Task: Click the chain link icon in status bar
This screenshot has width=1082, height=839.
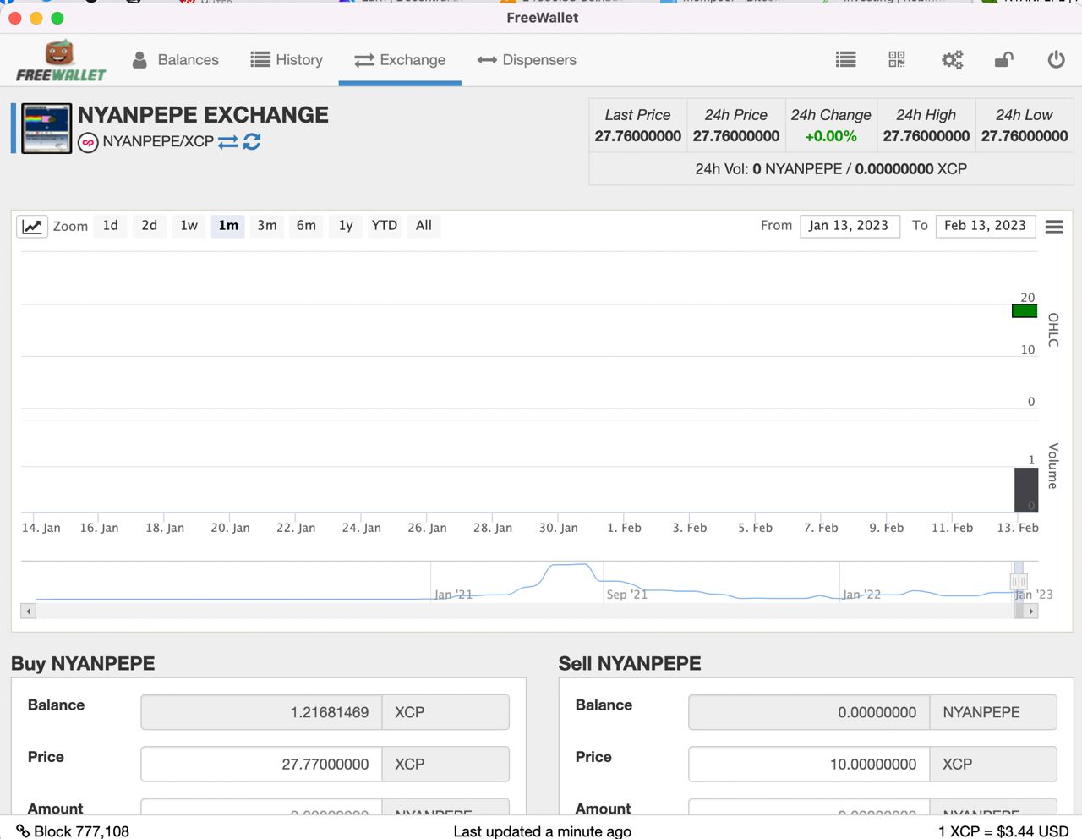Action: pos(23,831)
